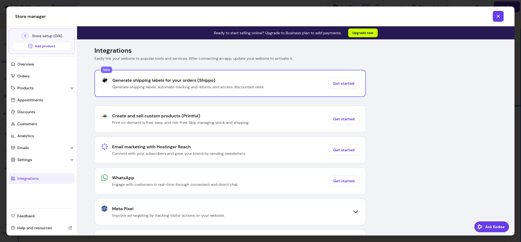This screenshot has height=242, width=521.
Task: Open the Feedback item
Action: pyautogui.click(x=42, y=216)
